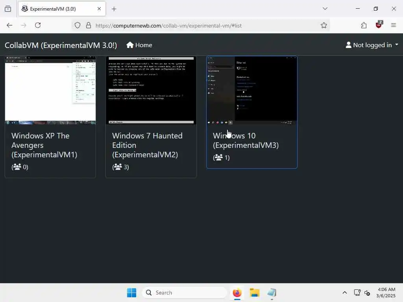The image size is (403, 302).
Task: Open the Firefox View button in tab strip
Action: click(x=8, y=9)
